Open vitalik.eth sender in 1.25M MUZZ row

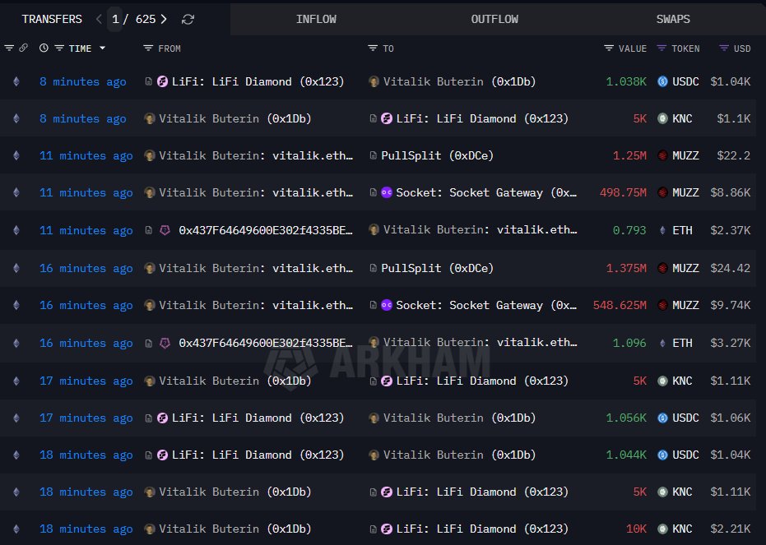click(x=256, y=155)
